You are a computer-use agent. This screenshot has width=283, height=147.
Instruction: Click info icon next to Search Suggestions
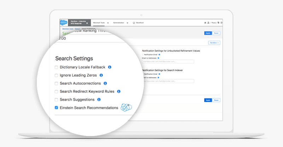click(x=99, y=99)
